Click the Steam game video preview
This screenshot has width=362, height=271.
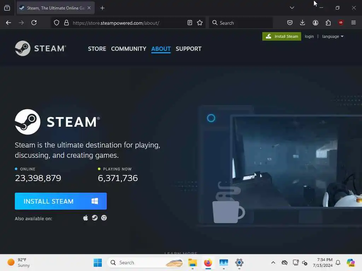[297, 161]
